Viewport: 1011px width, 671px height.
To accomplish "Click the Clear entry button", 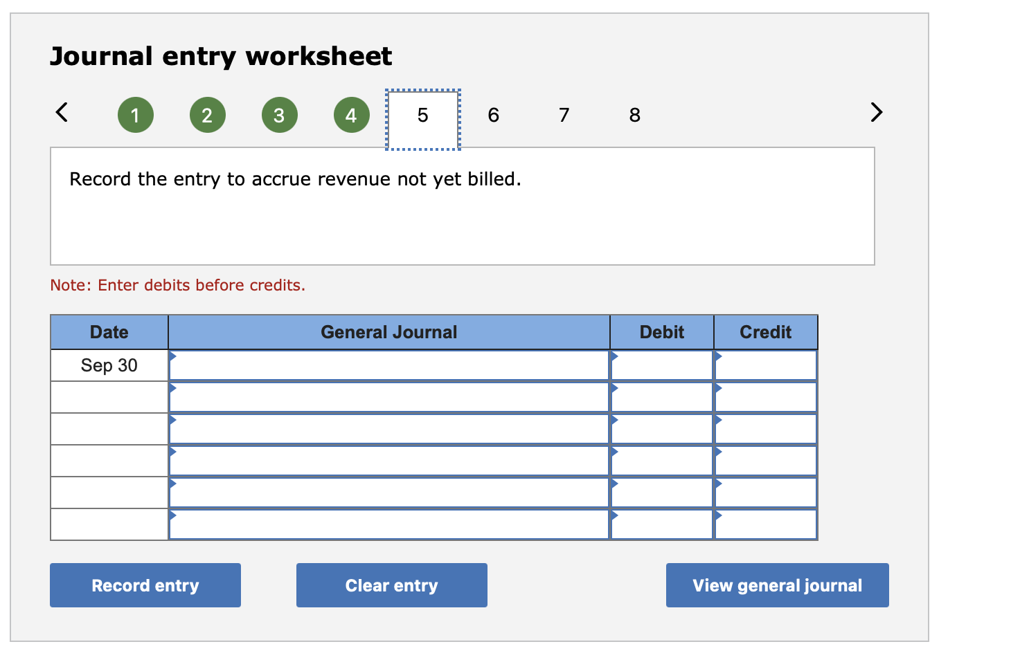I will click(x=391, y=585).
